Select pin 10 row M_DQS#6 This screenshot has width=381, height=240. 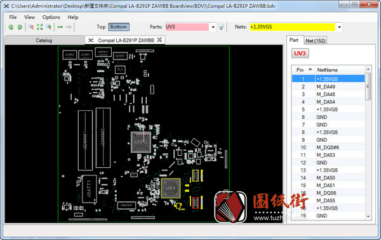tap(328, 148)
